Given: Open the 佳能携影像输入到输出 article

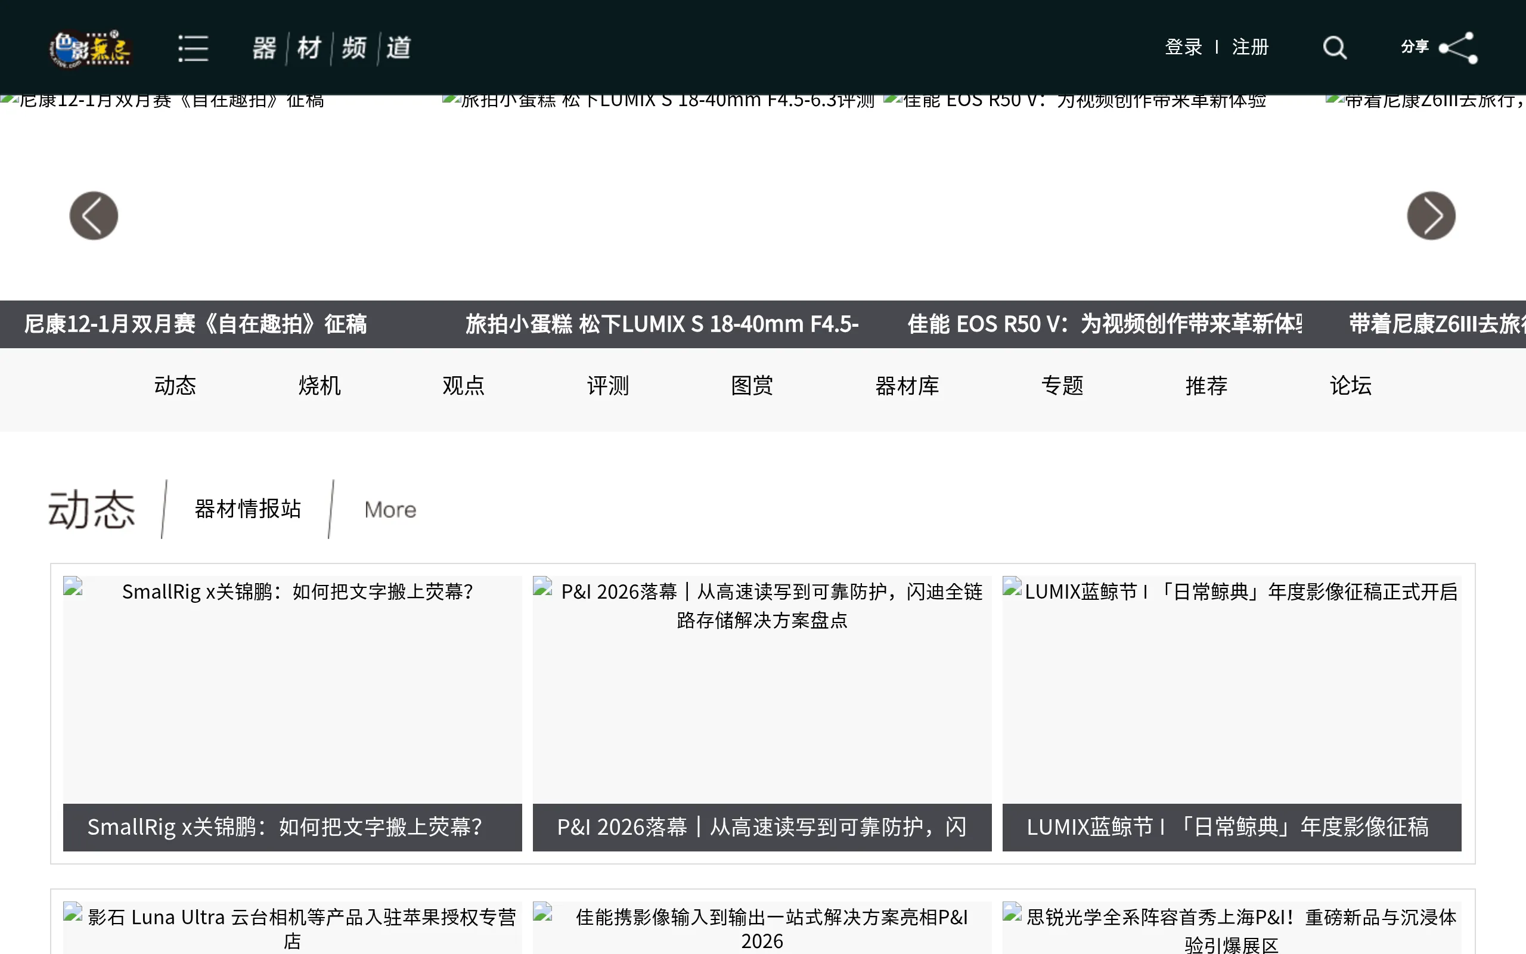Looking at the screenshot, I should tap(762, 928).
